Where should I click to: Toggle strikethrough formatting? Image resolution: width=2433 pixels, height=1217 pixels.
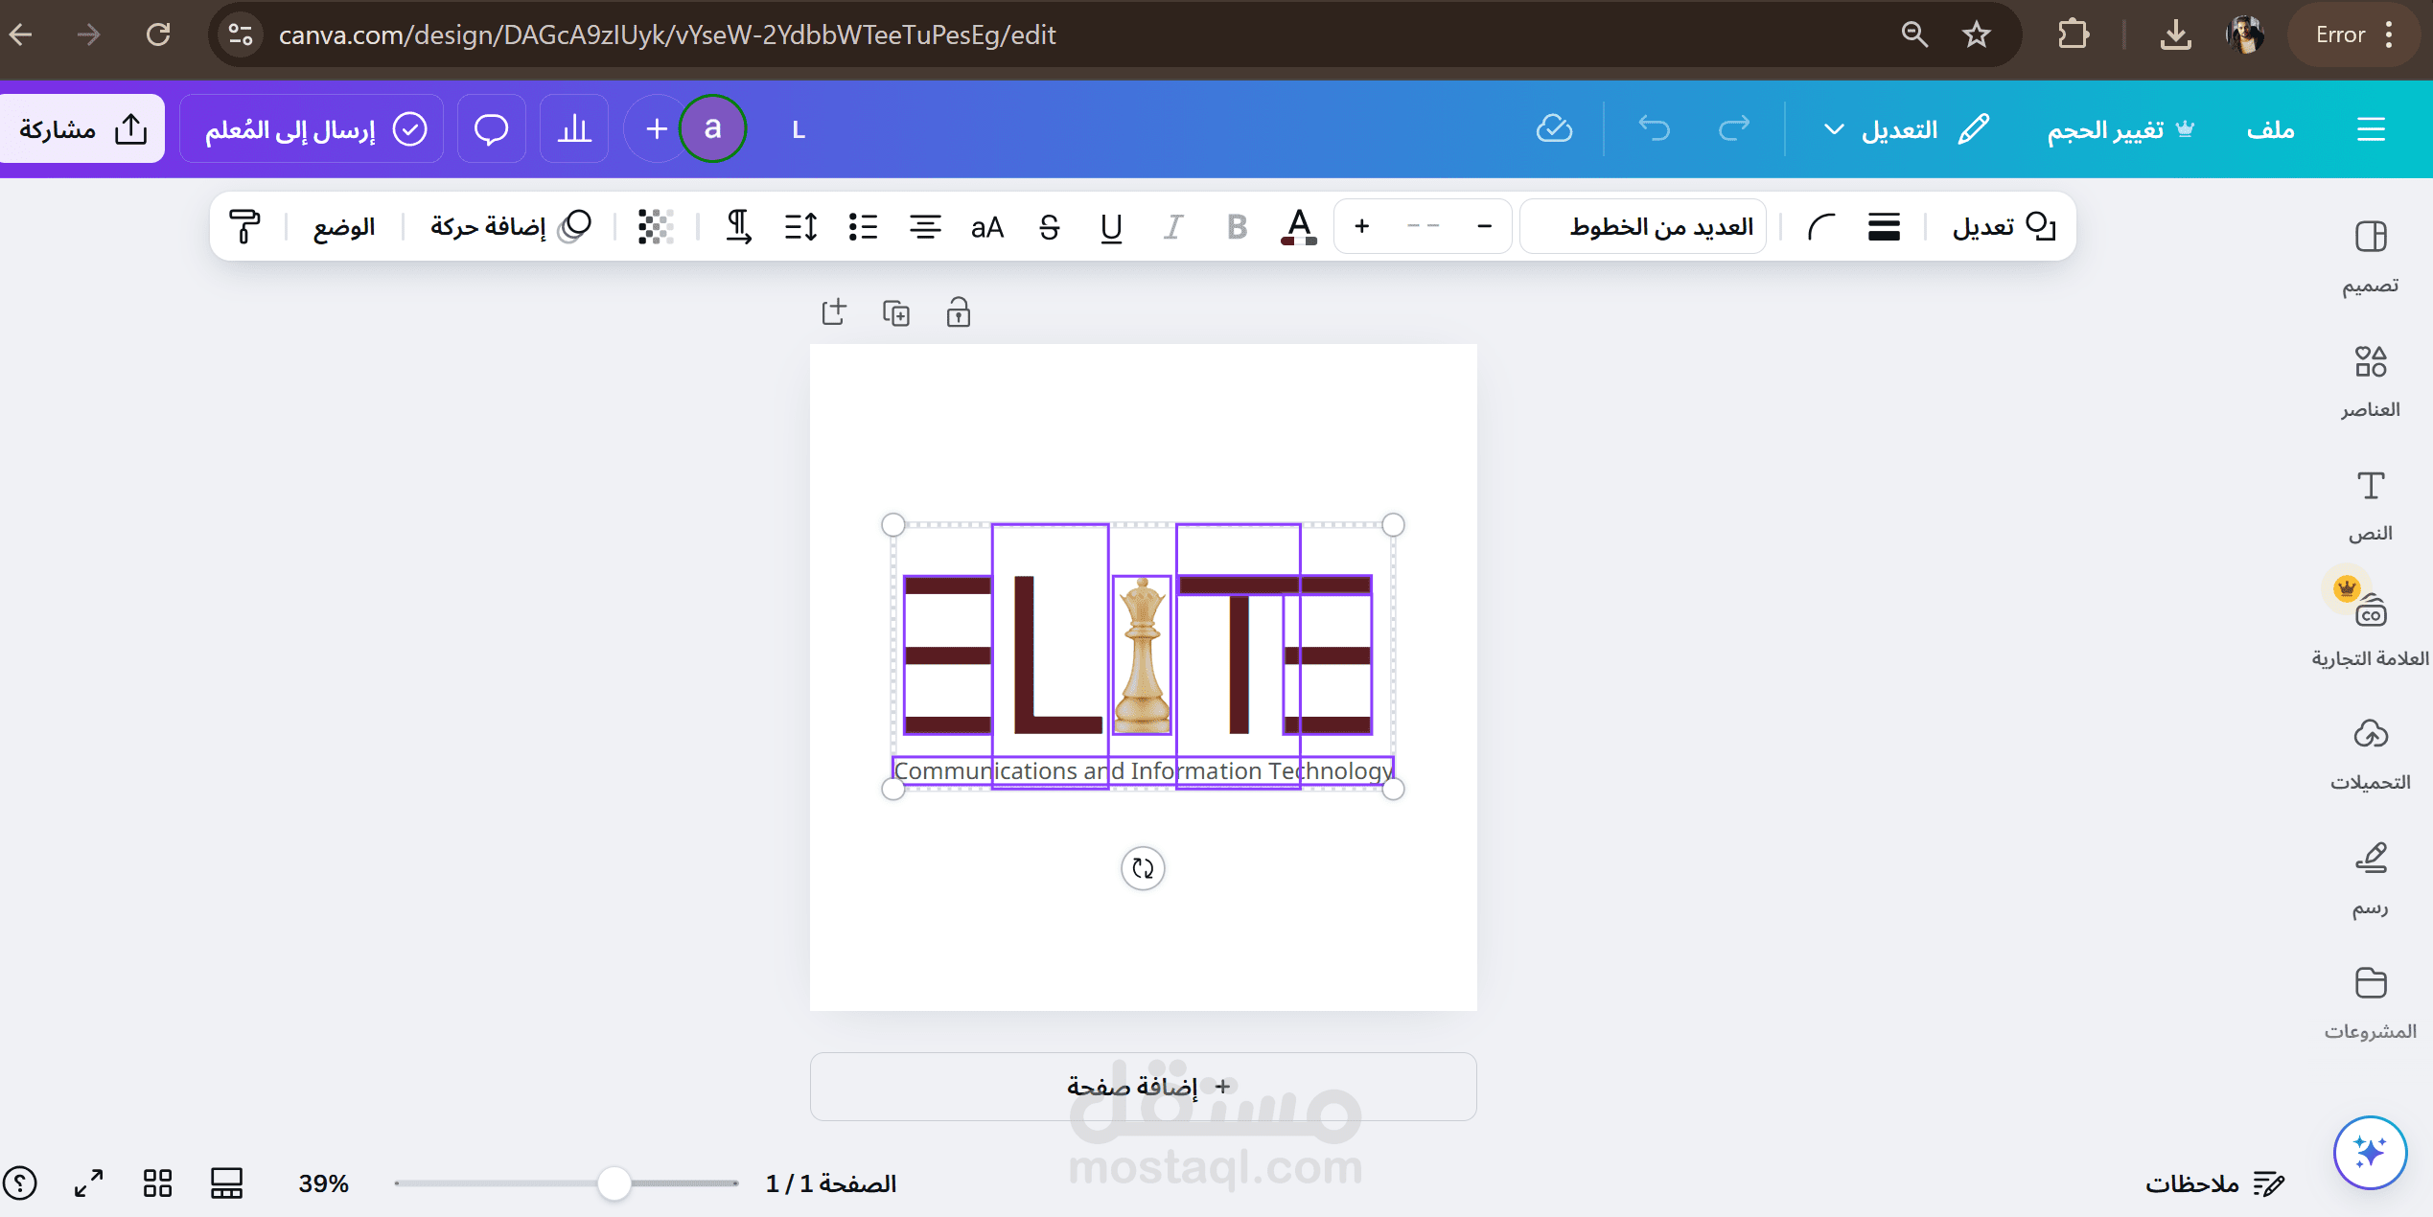point(1049,227)
